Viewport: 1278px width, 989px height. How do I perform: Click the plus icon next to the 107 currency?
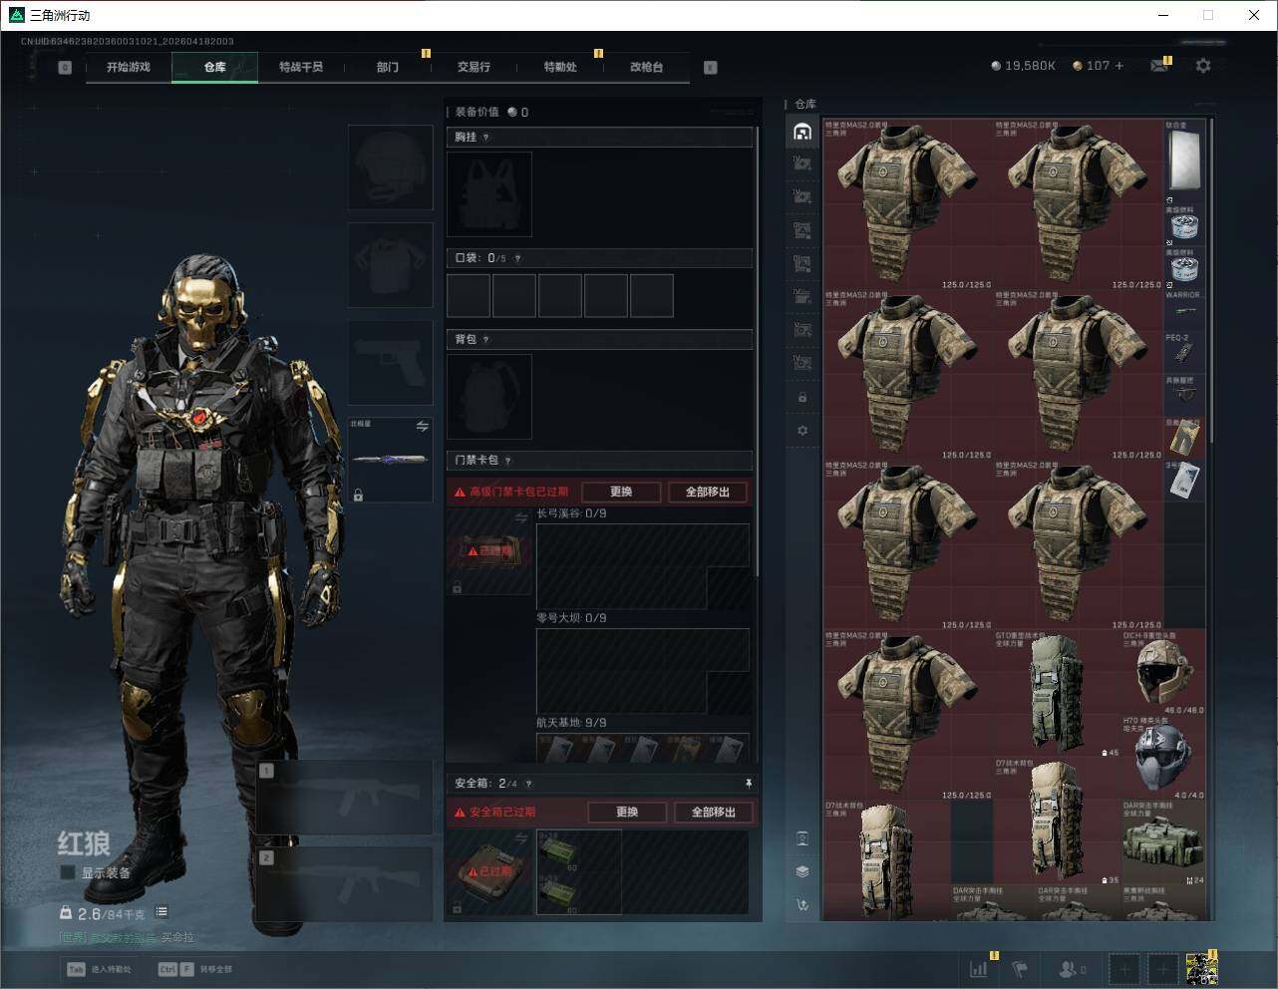1119,66
